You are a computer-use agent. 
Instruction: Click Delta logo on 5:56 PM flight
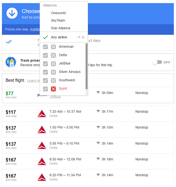coord(42,145)
